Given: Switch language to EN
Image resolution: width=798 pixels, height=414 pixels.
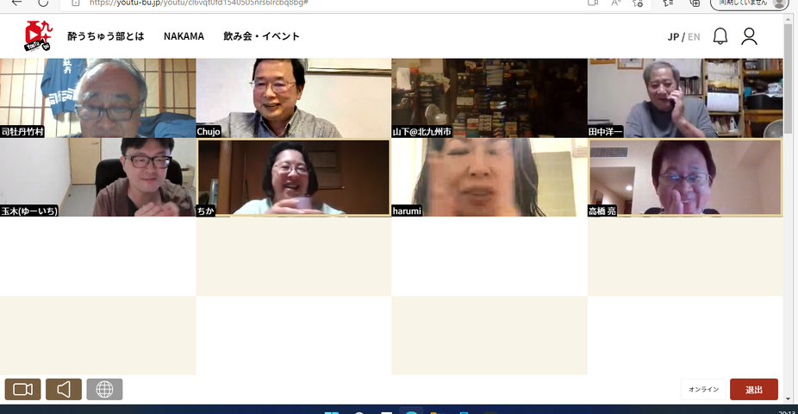Looking at the screenshot, I should (x=694, y=37).
